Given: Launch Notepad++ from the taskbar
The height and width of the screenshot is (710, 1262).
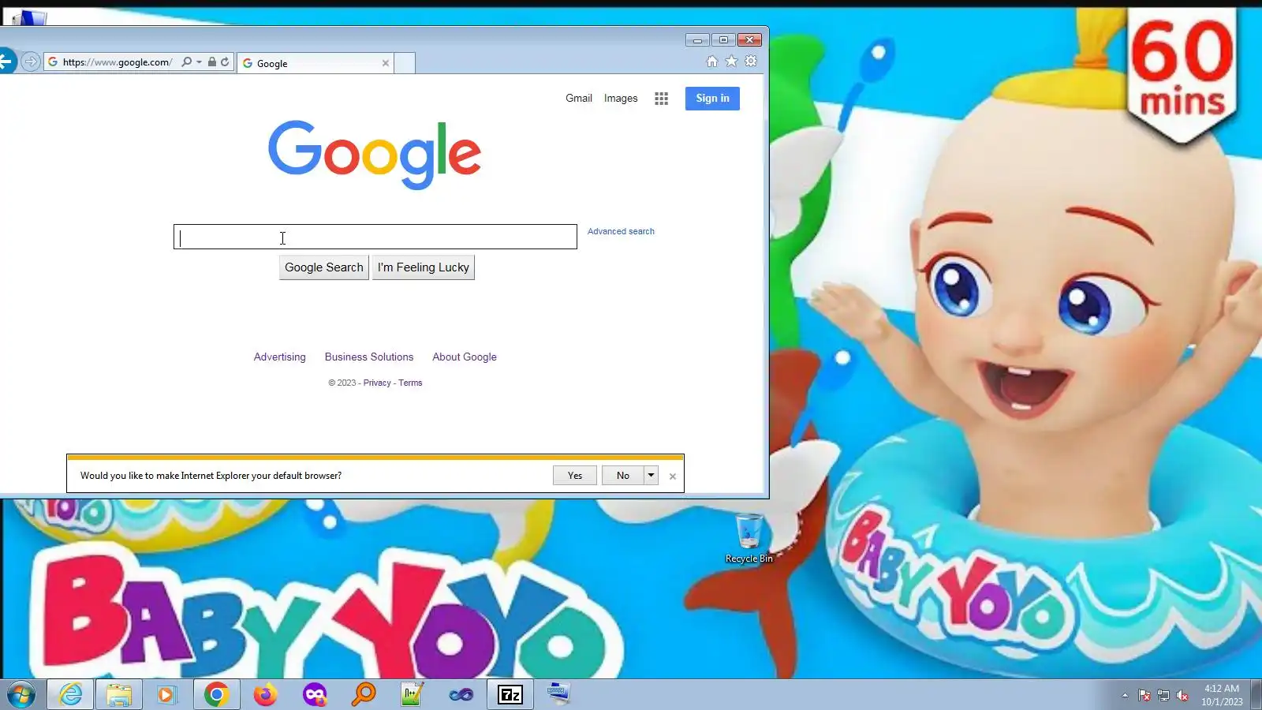Looking at the screenshot, I should tap(413, 694).
